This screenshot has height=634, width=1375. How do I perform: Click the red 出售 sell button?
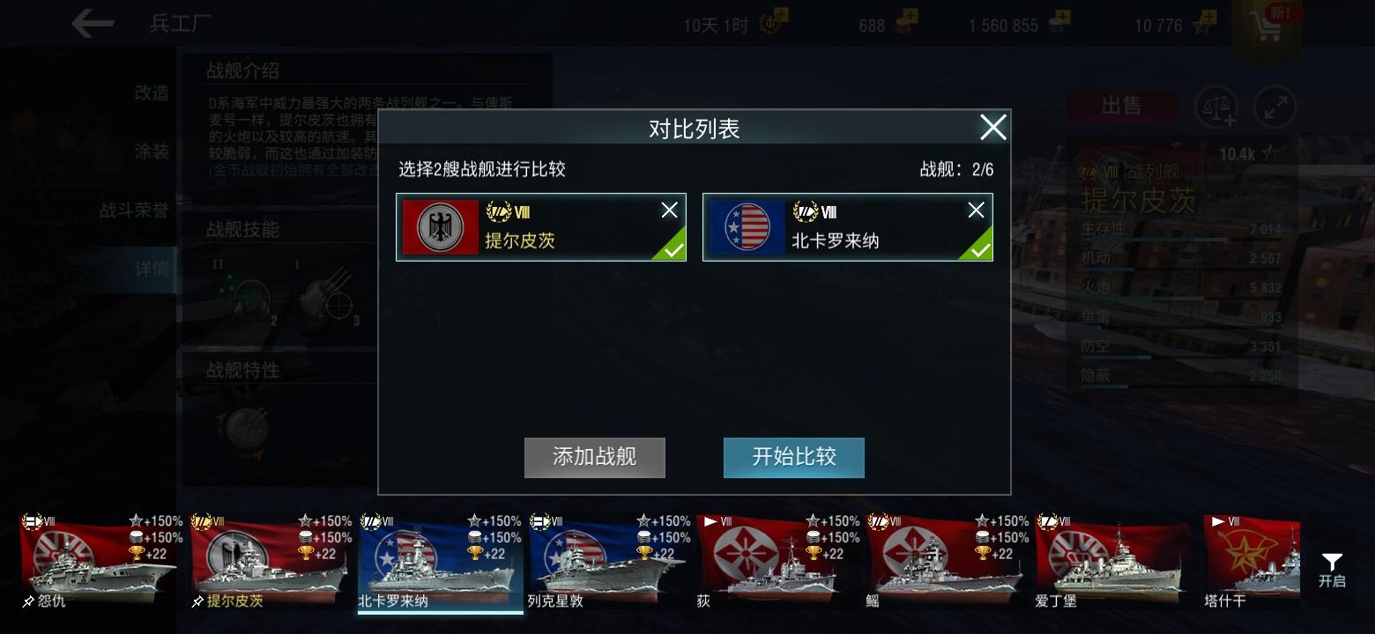[1121, 107]
